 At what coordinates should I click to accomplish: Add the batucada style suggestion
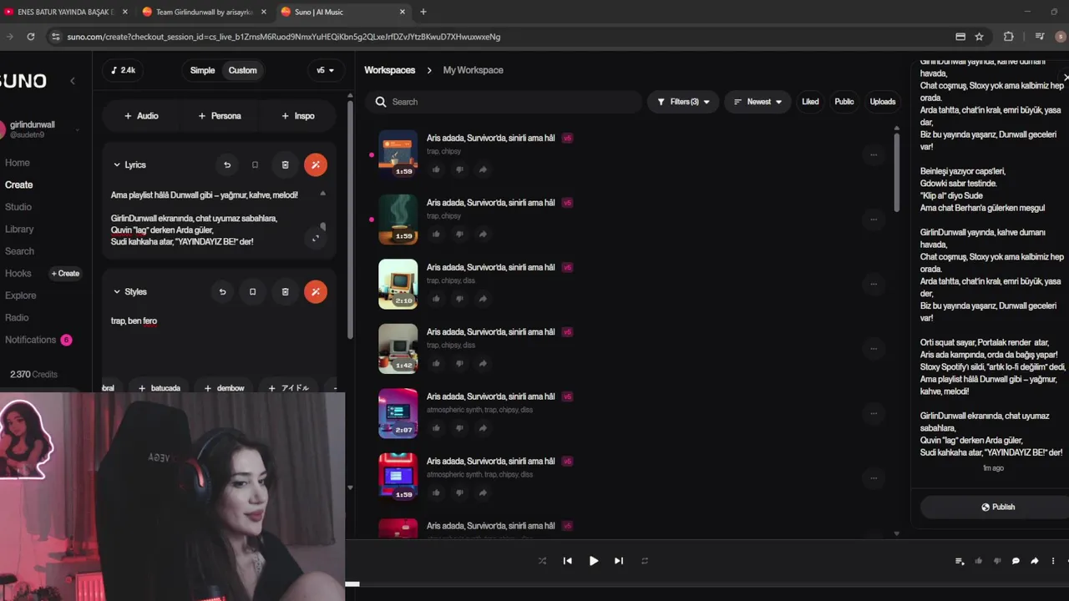point(160,388)
